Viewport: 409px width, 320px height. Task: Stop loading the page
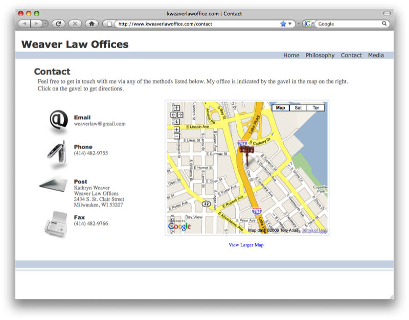tap(75, 24)
